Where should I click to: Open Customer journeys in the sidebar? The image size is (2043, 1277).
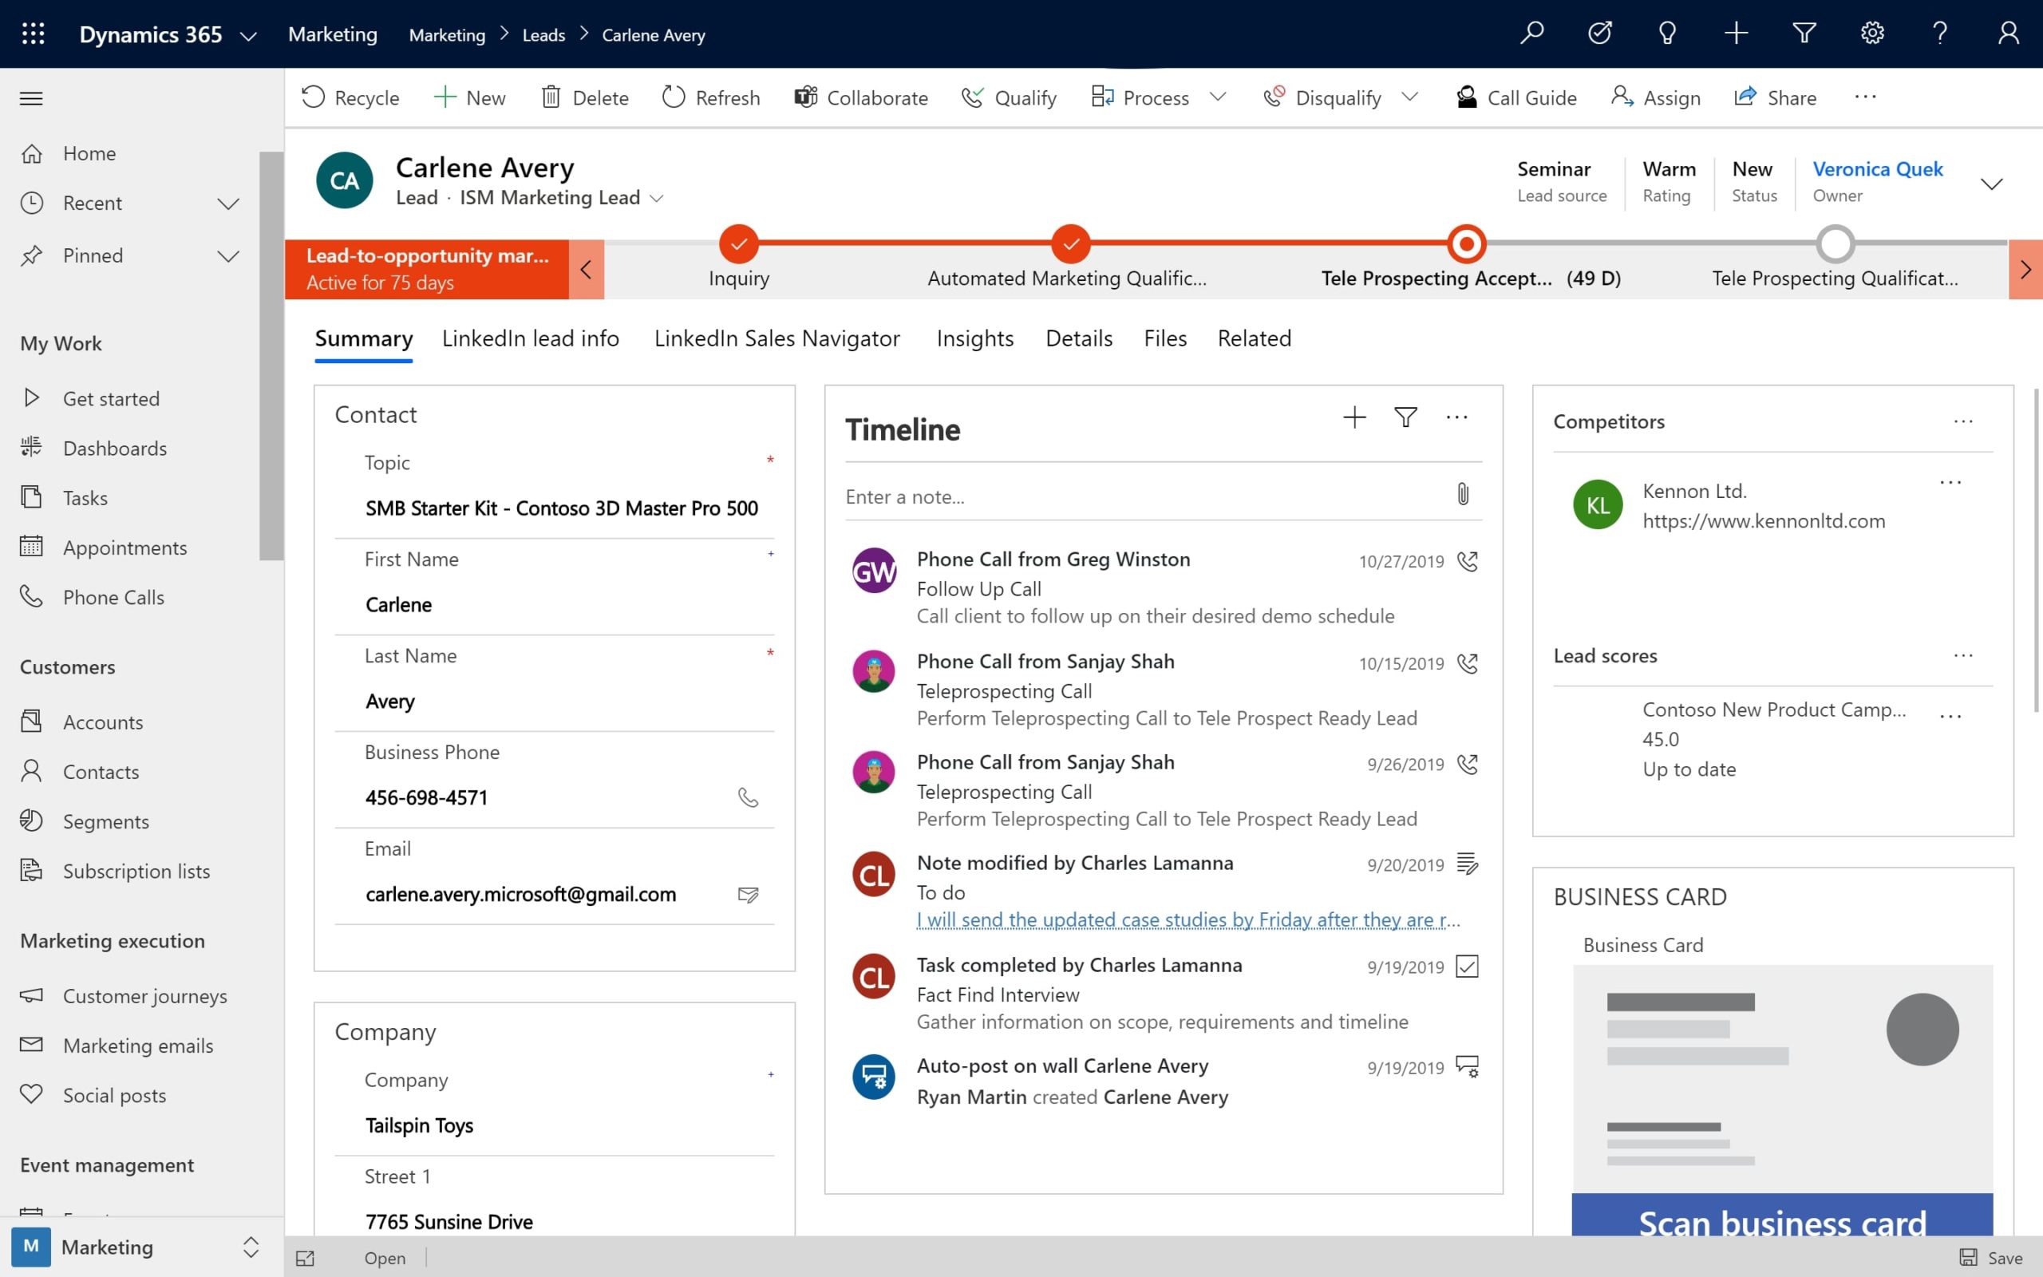tap(144, 997)
